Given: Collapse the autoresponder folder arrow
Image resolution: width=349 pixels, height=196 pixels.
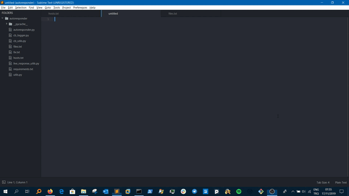Looking at the screenshot, I should (2, 18).
